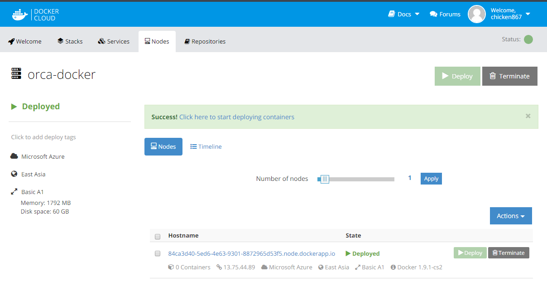Dismiss the Success alert banner

(x=528, y=116)
